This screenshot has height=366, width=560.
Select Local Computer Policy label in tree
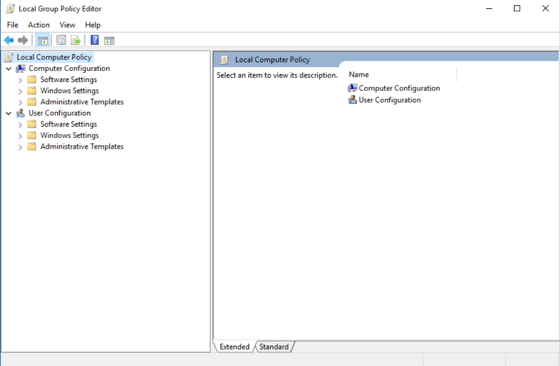[54, 57]
